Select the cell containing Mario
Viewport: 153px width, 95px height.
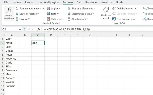[12, 43]
